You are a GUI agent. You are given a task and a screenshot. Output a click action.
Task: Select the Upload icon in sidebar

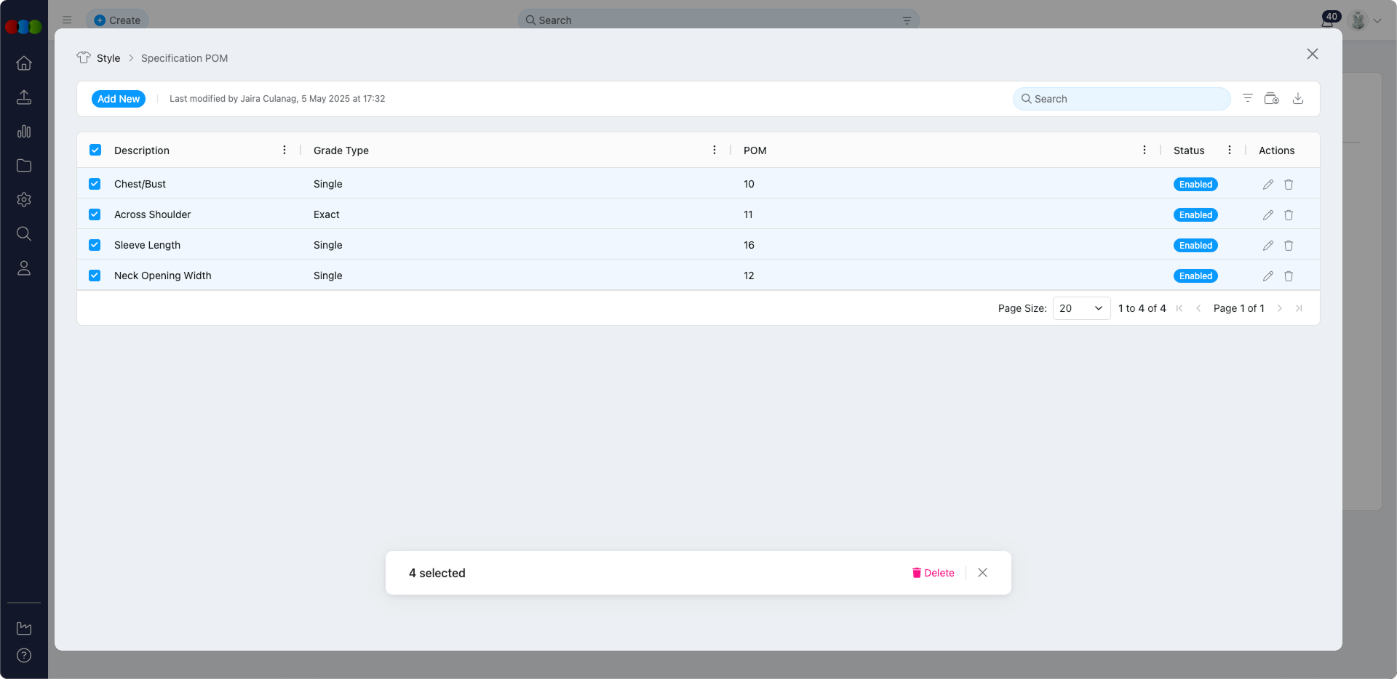24,97
